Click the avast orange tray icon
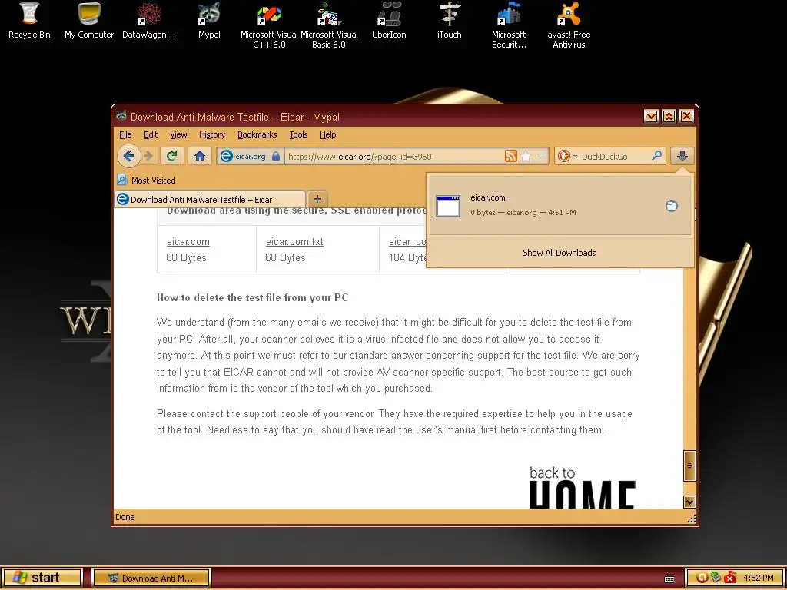787x590 pixels. coord(702,578)
